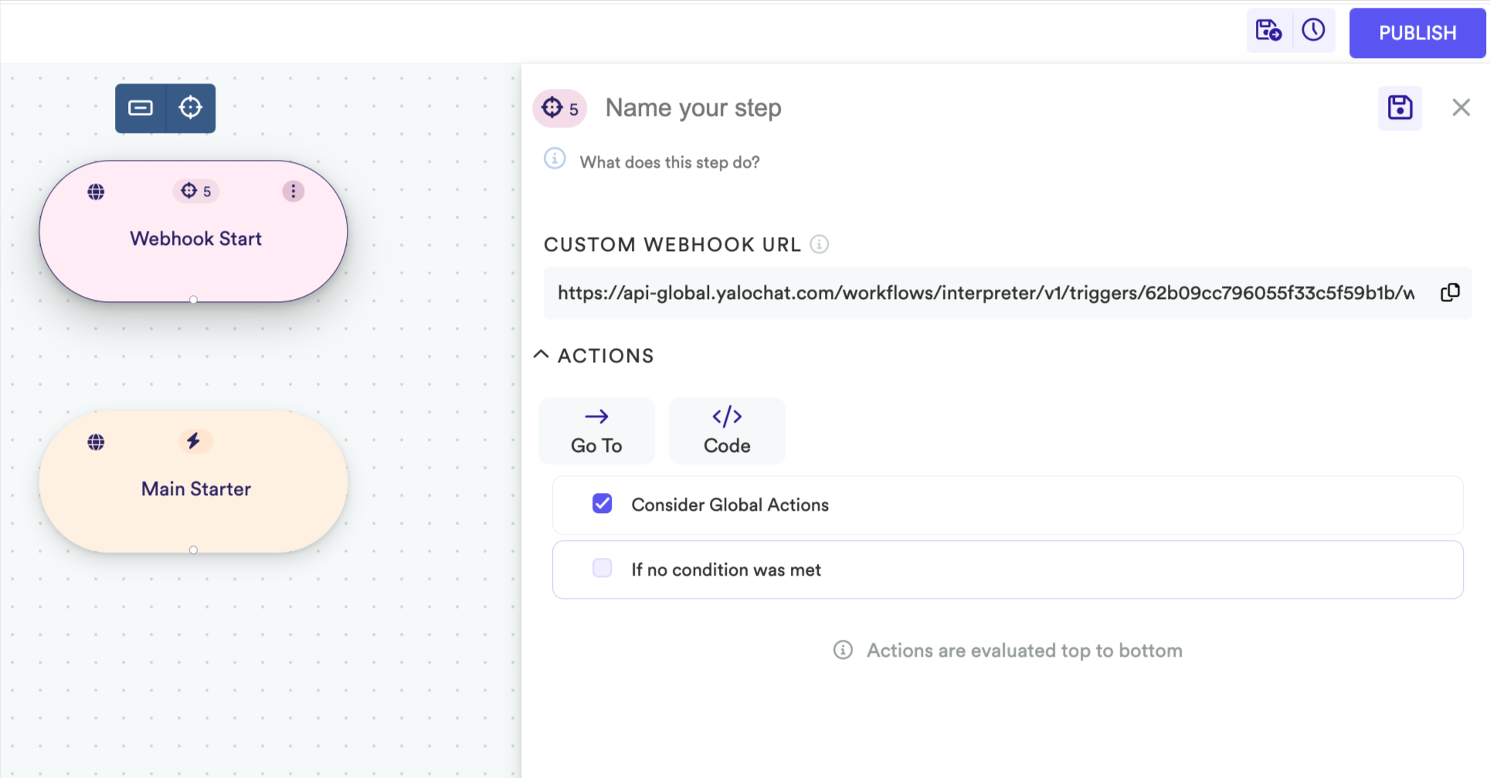
Task: Click the save-and-export icon near Publish
Action: click(x=1268, y=31)
